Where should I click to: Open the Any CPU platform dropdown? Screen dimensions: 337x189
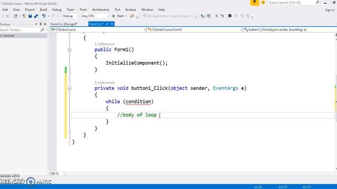pyautogui.click(x=95, y=16)
